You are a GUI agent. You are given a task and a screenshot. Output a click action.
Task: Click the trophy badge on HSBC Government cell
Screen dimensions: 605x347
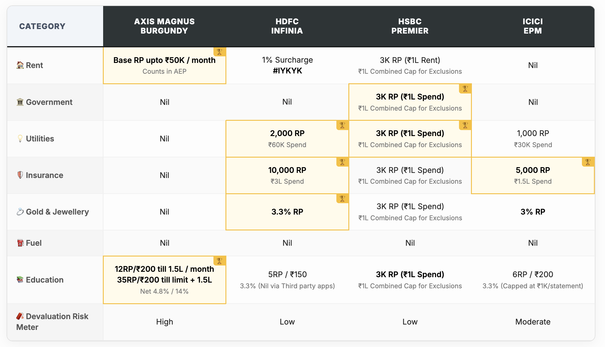click(465, 89)
